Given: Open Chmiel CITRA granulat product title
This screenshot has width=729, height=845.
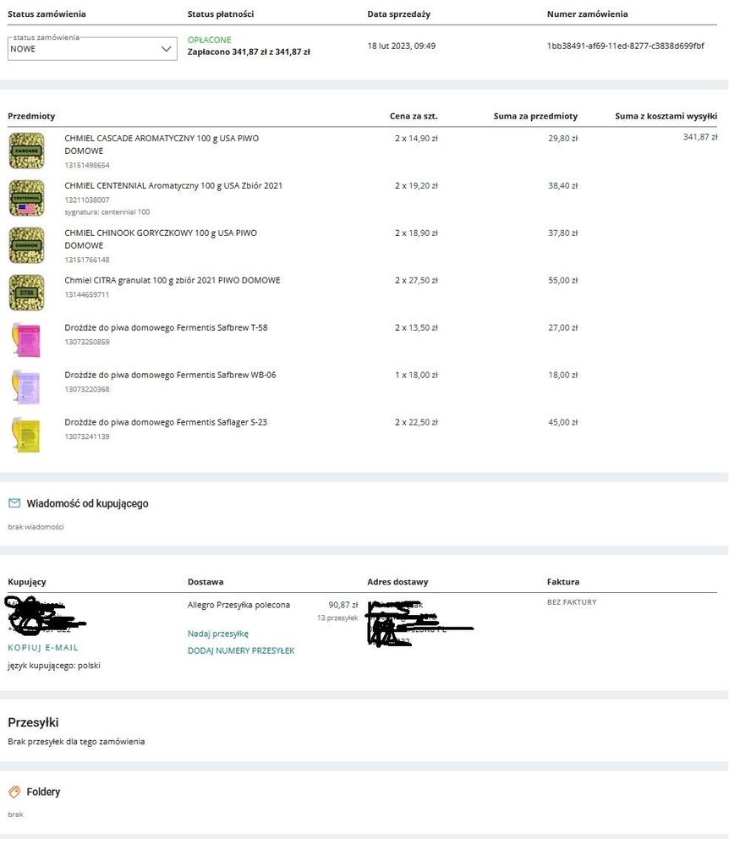Looking at the screenshot, I should (x=173, y=280).
